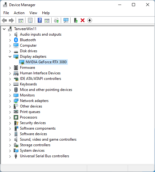Expand the Software components chevron
This screenshot has width=155, height=172.
click(x=10, y=129)
